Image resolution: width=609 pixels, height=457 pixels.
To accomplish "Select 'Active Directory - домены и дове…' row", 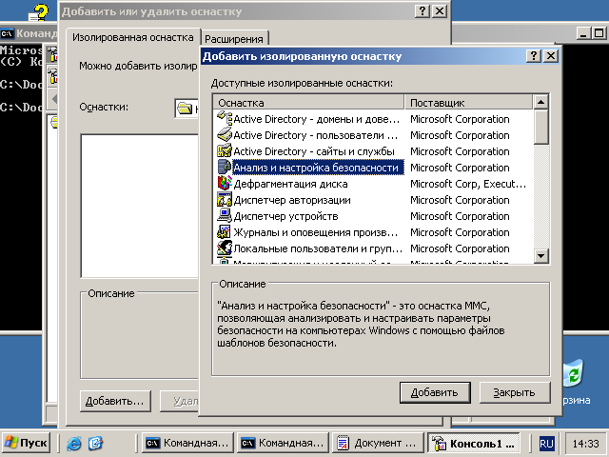I will click(x=373, y=119).
